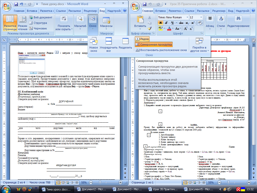This screenshot has width=257, height=193.
Task: Apply yellow text highlight color
Action: pyautogui.click(x=160, y=28)
